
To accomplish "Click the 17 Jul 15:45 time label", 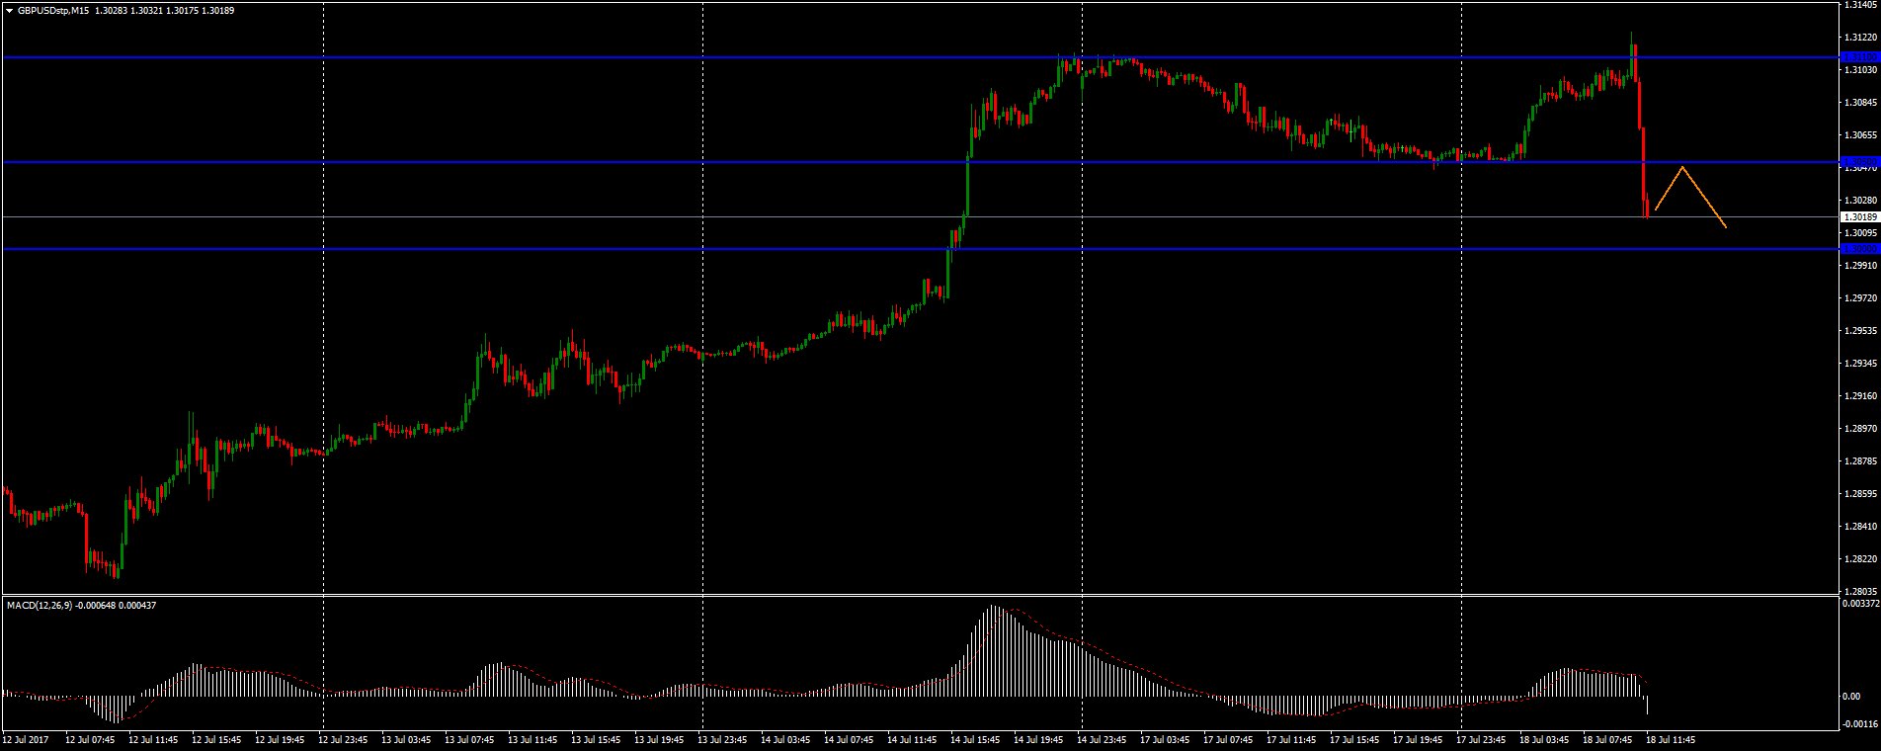I will (x=1354, y=739).
